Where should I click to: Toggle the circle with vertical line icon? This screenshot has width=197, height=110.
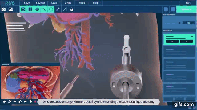point(51,9)
